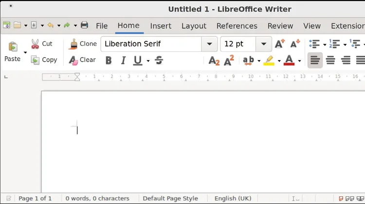Click the tab stop type selector at ruler corner
Screen dimensions: 365x204
6,77
